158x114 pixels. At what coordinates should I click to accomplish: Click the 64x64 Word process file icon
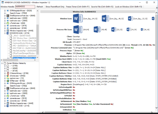point(78,30)
